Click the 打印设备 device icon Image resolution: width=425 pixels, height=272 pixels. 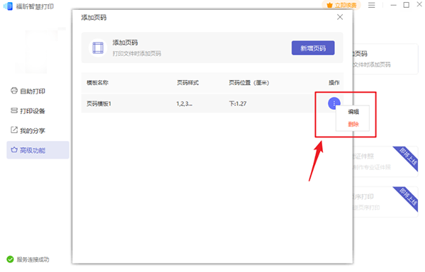click(14, 110)
